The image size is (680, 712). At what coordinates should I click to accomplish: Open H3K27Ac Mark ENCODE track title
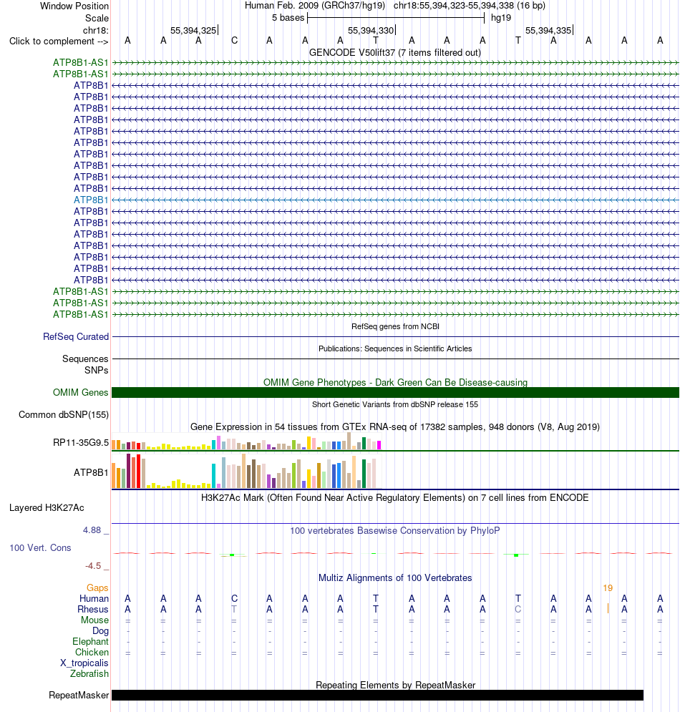tap(394, 497)
